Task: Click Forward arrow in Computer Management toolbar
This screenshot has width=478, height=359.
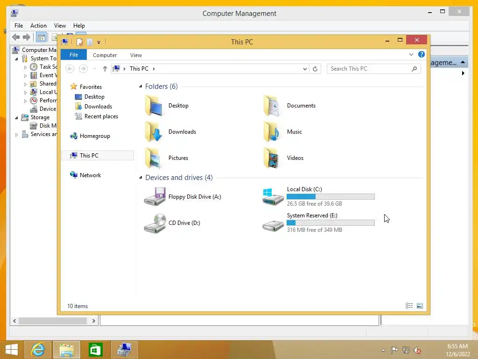Action: (x=27, y=37)
